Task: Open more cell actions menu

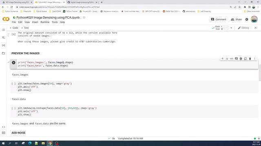Action: pyautogui.click(x=254, y=58)
